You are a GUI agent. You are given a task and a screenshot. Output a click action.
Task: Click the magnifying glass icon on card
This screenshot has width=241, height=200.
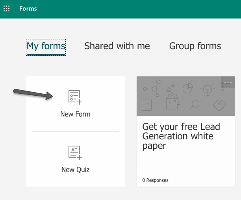coord(194,104)
